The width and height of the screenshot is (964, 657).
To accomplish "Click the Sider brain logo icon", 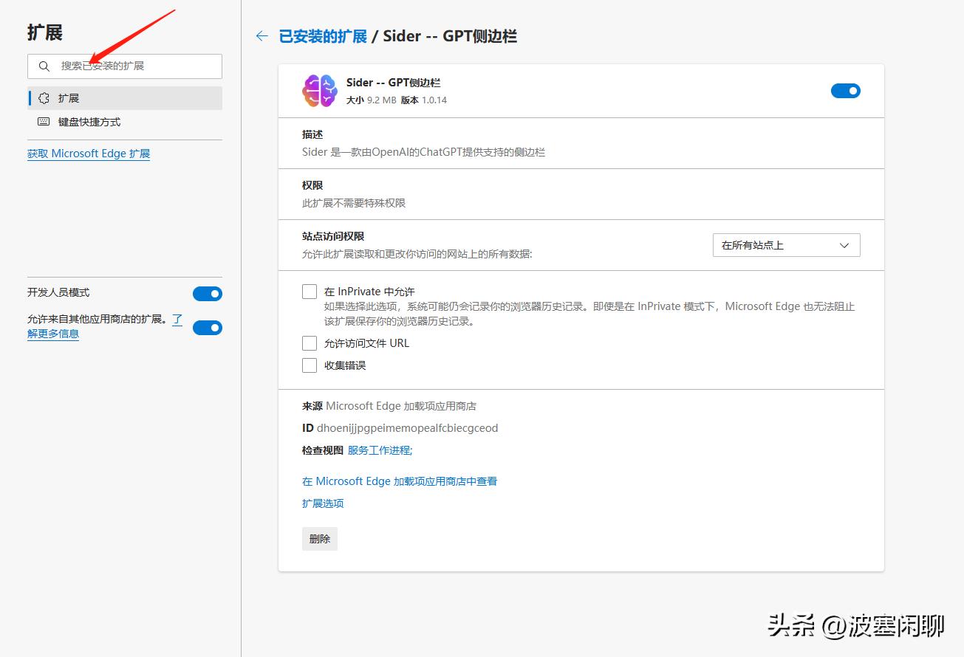I will (320, 91).
